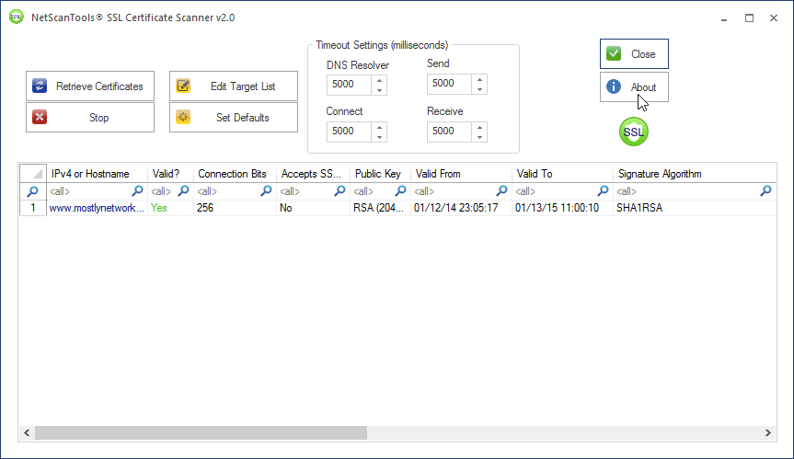794x459 pixels.
Task: Click the horizontal scrollbar thumb
Action: pos(201,432)
